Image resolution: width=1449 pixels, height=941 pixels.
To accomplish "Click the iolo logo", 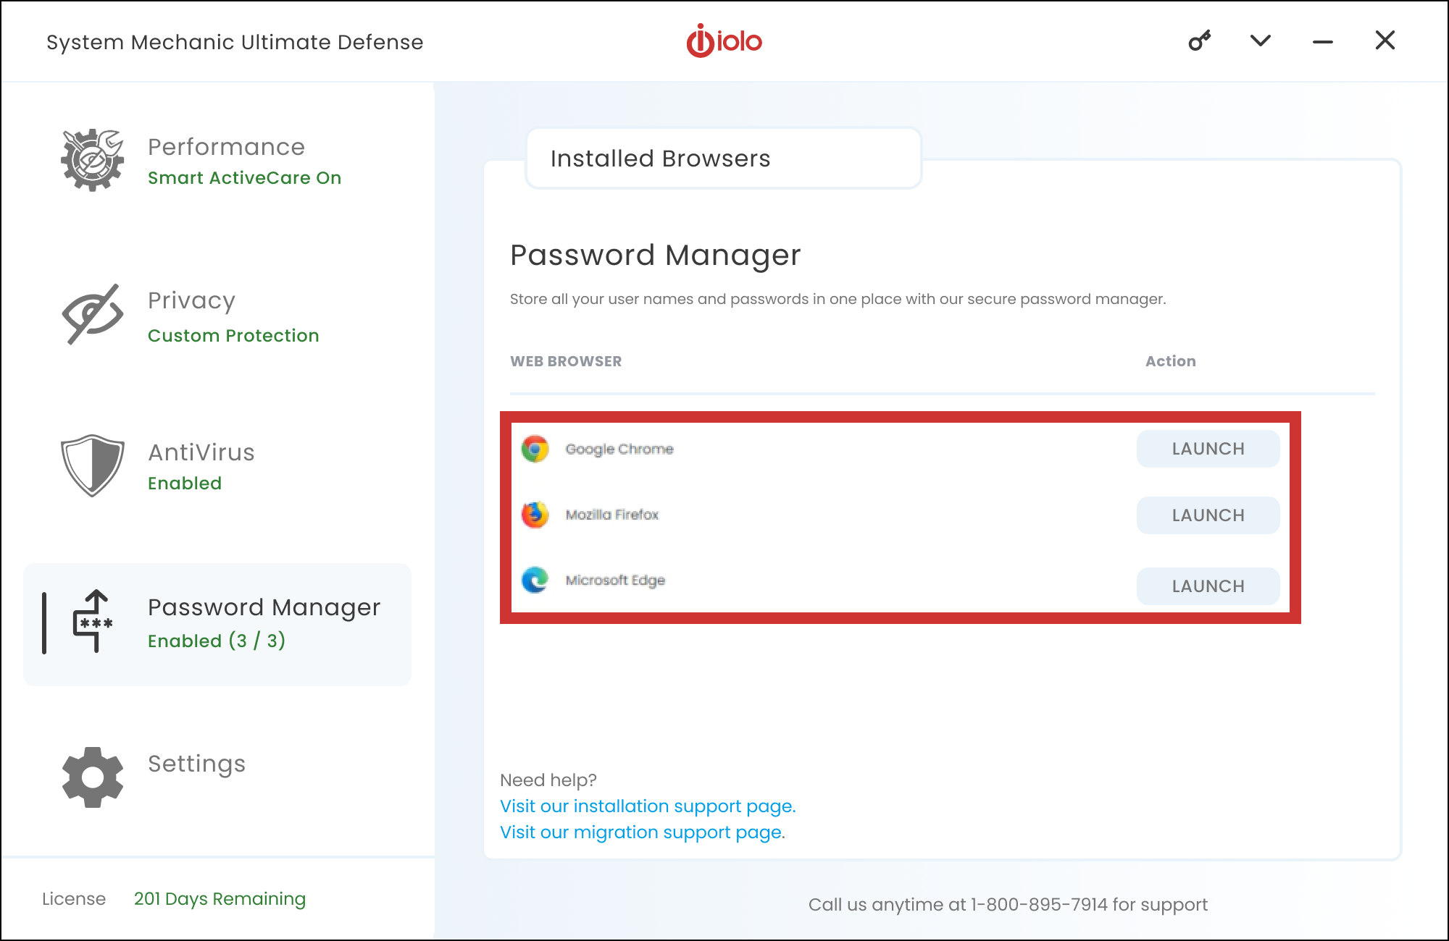I will pyautogui.click(x=724, y=41).
